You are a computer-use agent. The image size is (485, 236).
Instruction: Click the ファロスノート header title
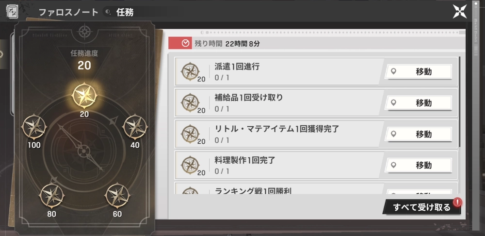coord(68,12)
